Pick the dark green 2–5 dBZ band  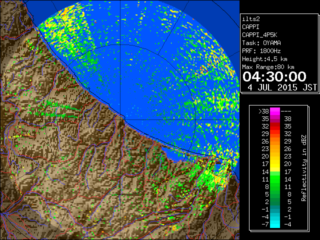coord(275,201)
